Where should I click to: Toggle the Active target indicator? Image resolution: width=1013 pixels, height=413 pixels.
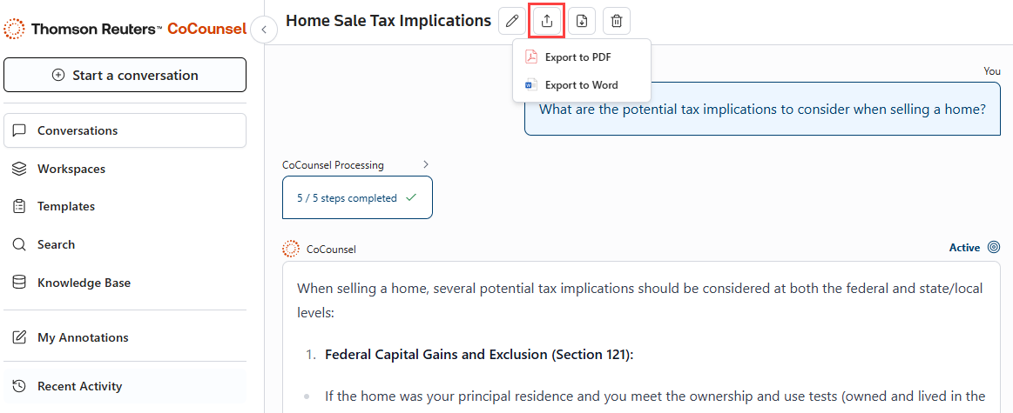coord(994,248)
